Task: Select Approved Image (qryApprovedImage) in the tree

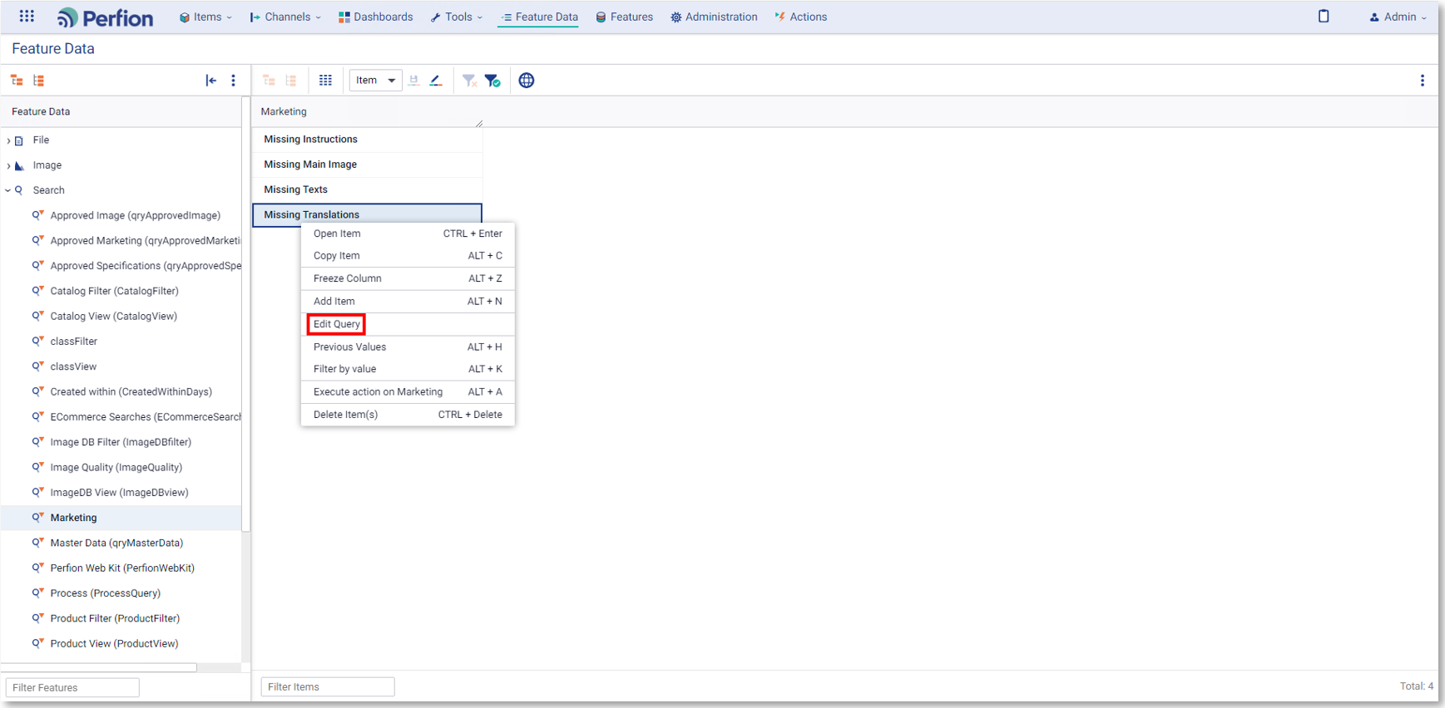Action: coord(135,215)
